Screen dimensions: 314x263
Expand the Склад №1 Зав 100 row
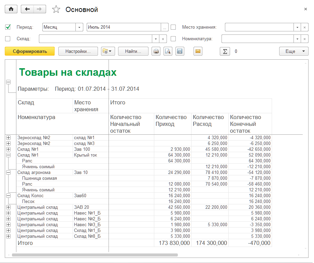pyautogui.click(x=9, y=149)
